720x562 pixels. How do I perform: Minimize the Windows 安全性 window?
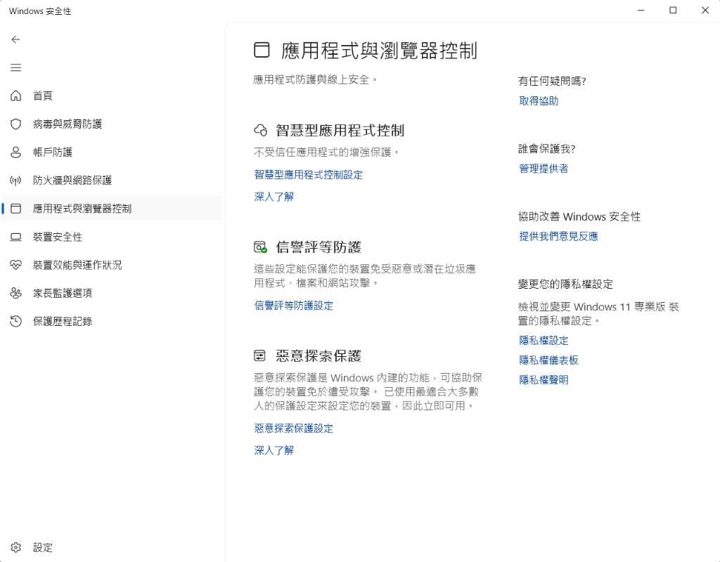641,10
